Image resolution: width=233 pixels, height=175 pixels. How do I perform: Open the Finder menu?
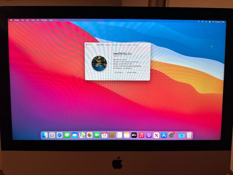[x=17, y=20]
